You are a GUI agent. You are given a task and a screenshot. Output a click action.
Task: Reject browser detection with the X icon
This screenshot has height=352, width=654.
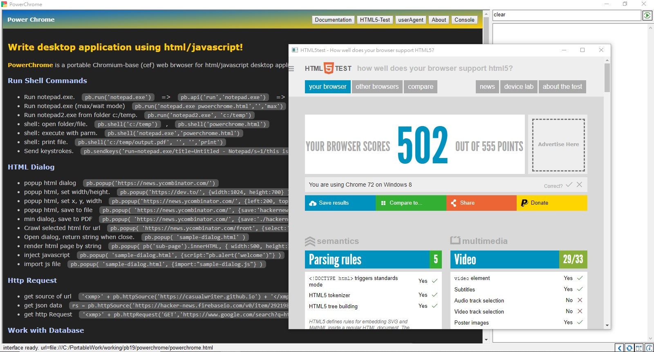[x=579, y=185]
